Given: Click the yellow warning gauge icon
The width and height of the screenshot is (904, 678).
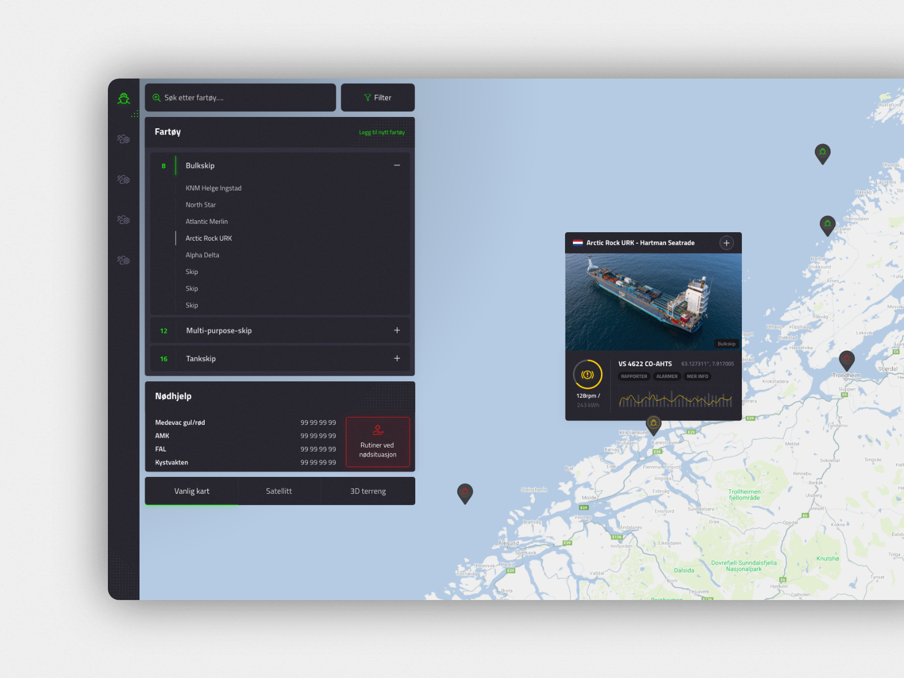Looking at the screenshot, I should pyautogui.click(x=588, y=375).
